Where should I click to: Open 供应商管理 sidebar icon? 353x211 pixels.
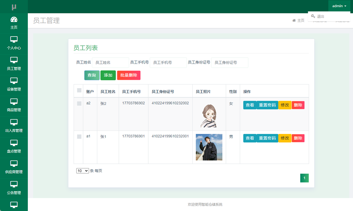[x=14, y=163]
